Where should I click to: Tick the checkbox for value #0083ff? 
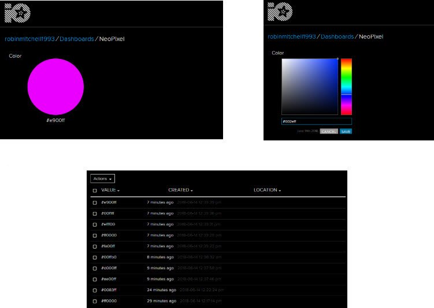click(95, 290)
